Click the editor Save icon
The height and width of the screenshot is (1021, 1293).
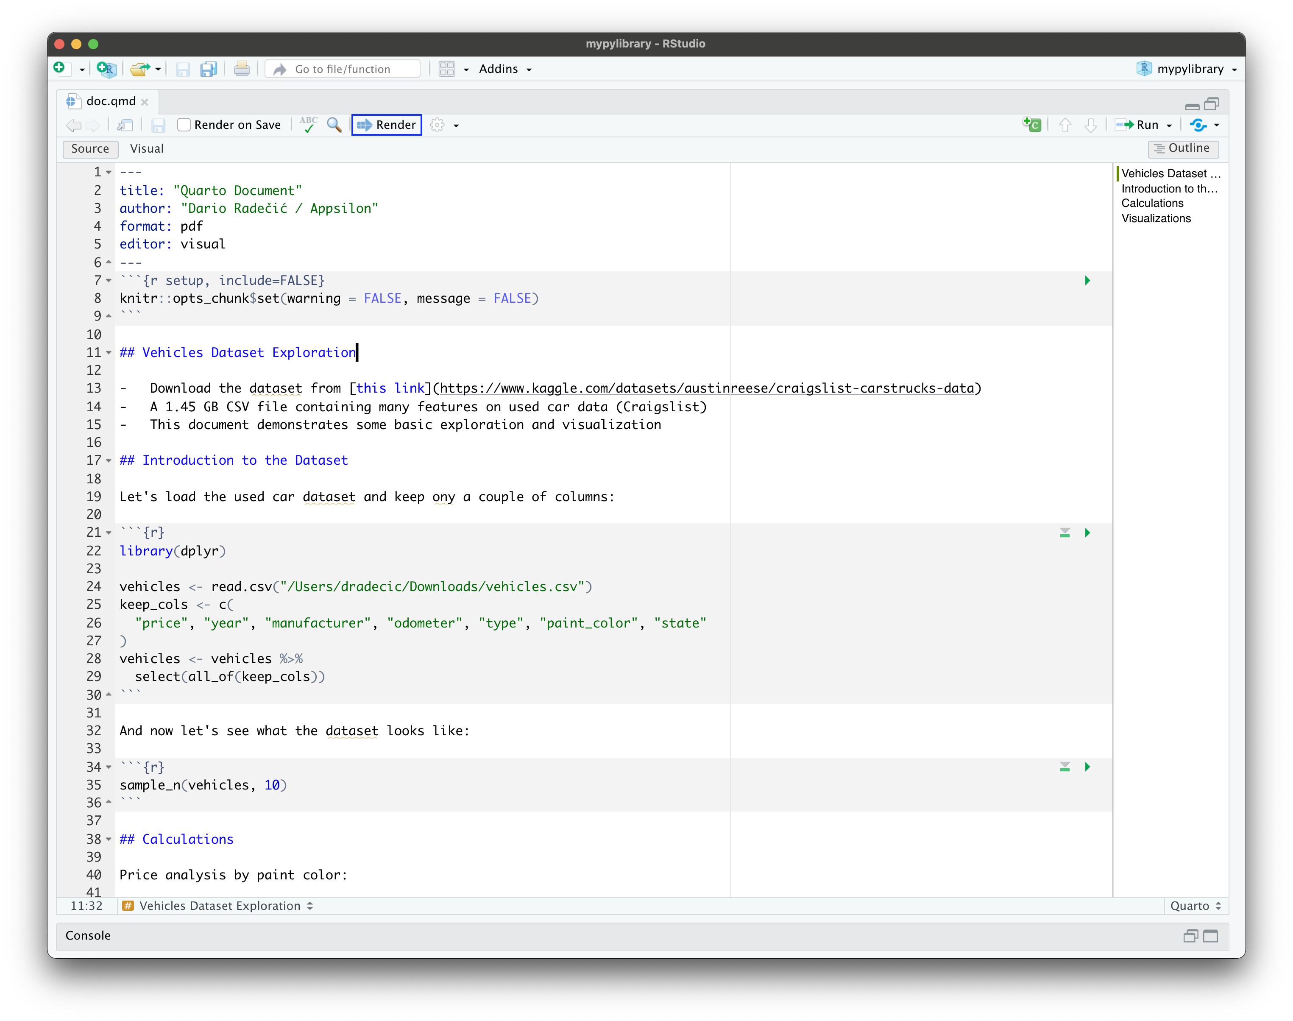click(158, 125)
